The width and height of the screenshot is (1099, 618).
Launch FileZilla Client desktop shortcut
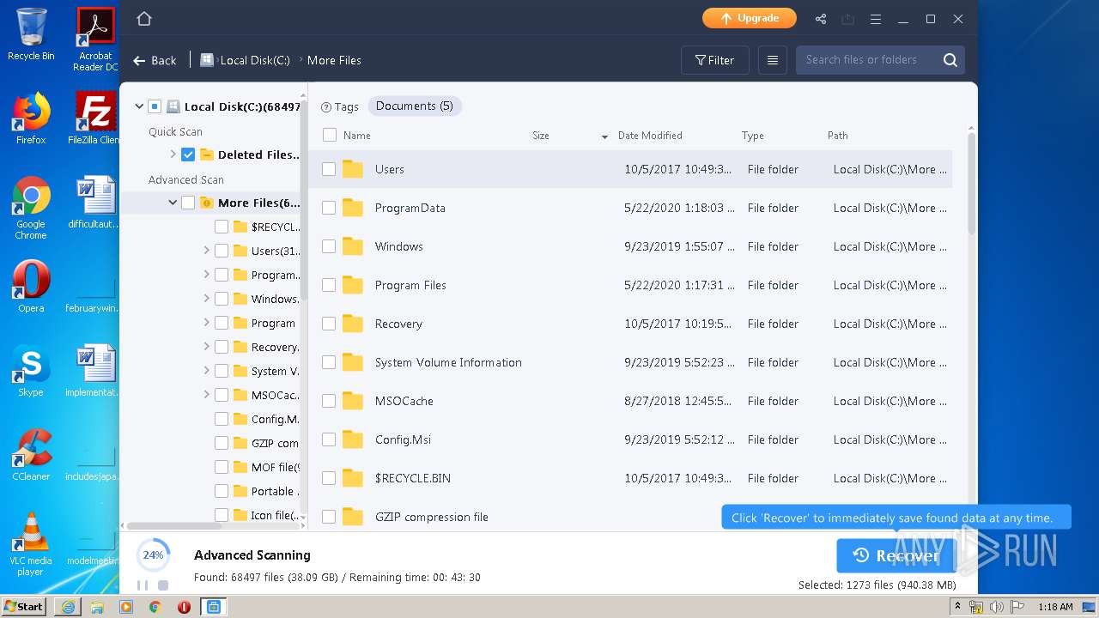point(95,118)
